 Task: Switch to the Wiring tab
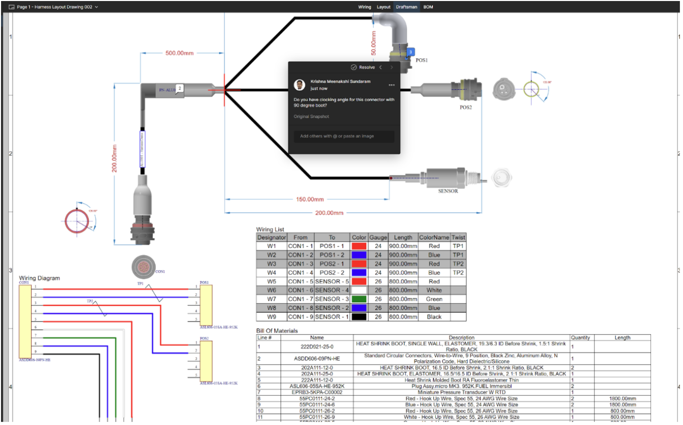(365, 7)
